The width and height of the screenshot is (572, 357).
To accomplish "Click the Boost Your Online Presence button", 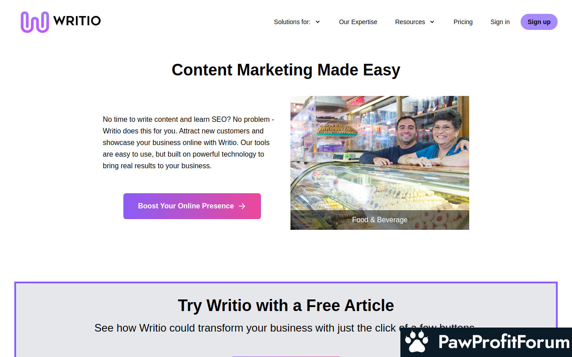I will [192, 206].
